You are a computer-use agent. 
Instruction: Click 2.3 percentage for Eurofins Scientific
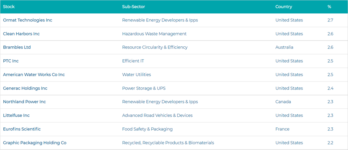coord(330,129)
